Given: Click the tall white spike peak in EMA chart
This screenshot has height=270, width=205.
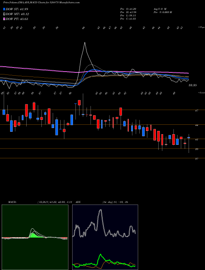Looking at the screenshot, I should [85, 43].
